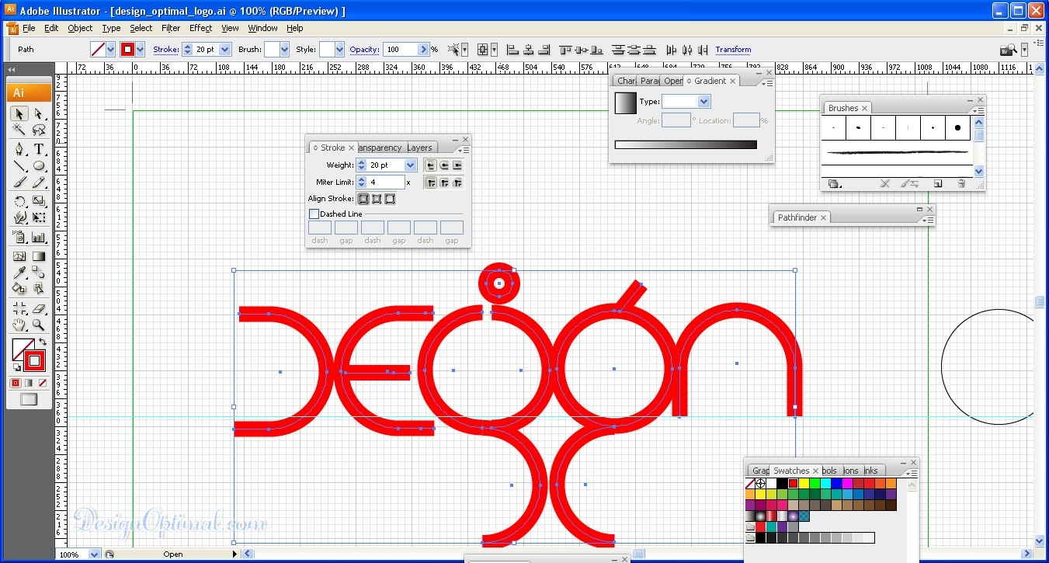
Task: Open the Stroke panel flyout menu
Action: [x=464, y=149]
